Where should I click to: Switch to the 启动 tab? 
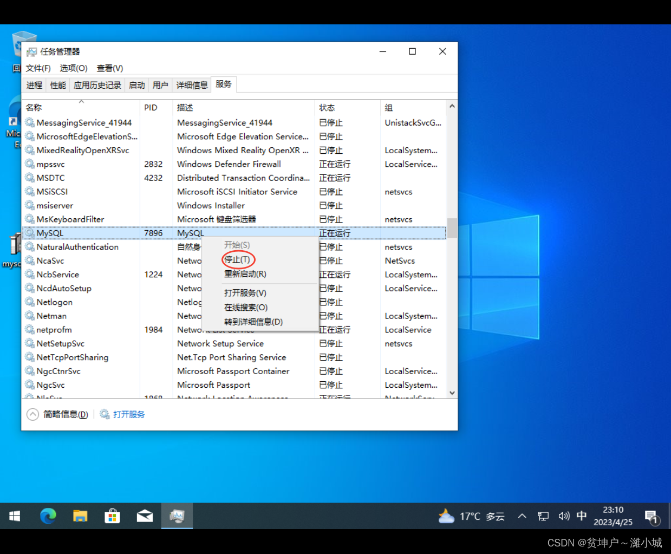pos(137,85)
